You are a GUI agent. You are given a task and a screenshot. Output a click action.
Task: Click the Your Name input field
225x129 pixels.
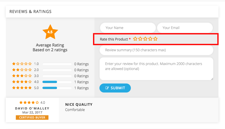128,28
